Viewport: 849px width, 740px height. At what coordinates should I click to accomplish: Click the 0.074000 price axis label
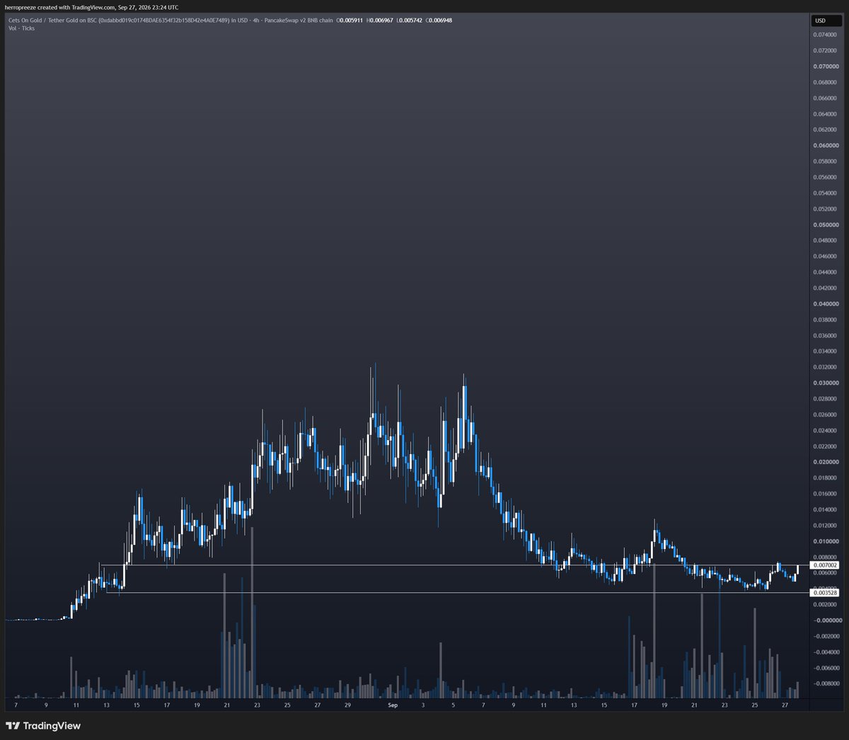824,35
